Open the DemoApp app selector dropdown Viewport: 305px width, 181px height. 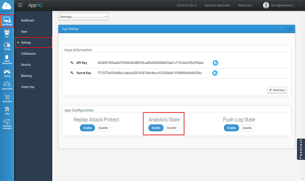83,17
